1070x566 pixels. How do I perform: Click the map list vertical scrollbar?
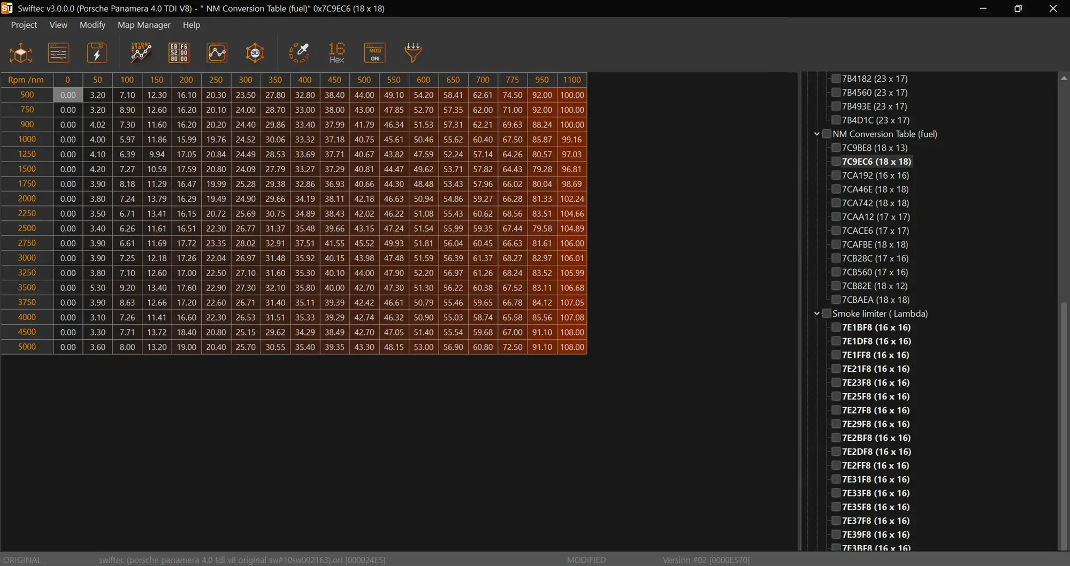tap(1064, 426)
